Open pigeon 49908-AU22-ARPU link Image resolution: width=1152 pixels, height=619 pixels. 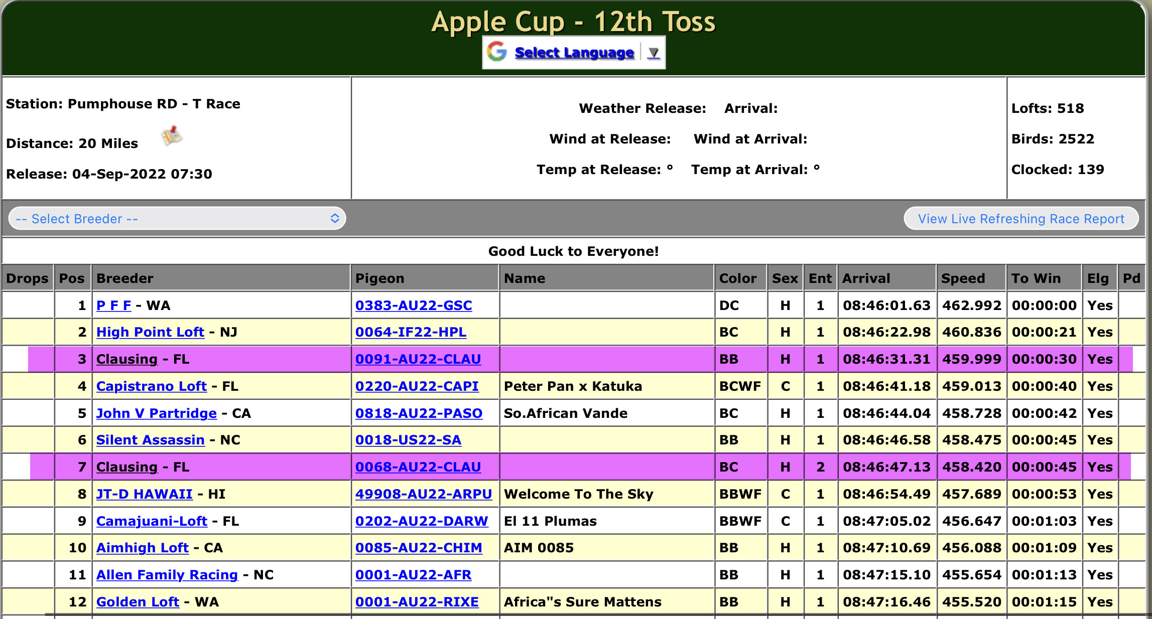click(x=423, y=494)
